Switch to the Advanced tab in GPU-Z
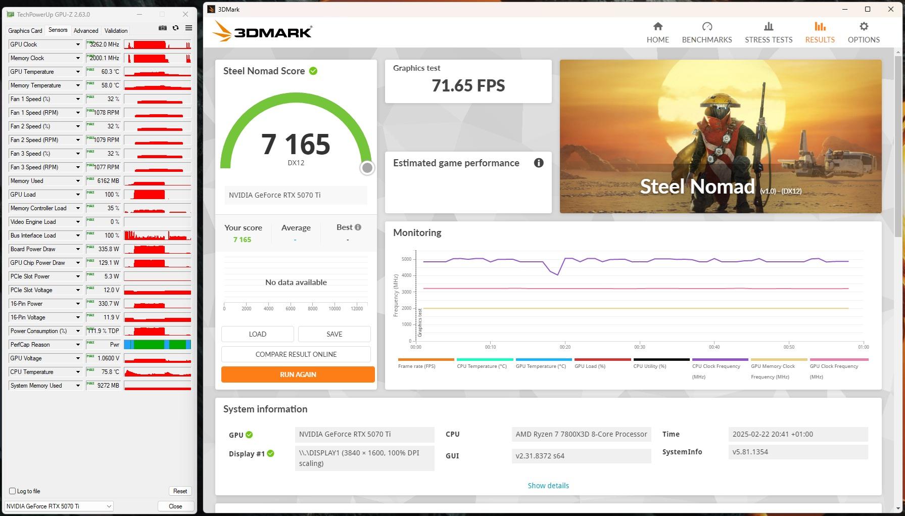The height and width of the screenshot is (516, 905). click(x=86, y=31)
